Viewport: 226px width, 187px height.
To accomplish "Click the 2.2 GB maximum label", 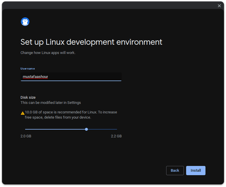I will pos(116,136).
